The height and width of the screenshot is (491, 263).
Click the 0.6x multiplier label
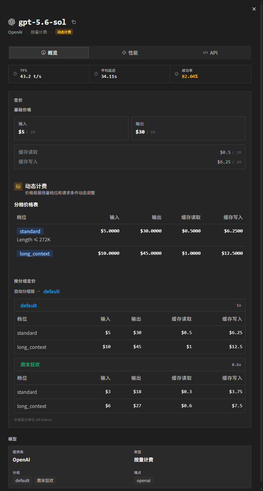pos(237,365)
